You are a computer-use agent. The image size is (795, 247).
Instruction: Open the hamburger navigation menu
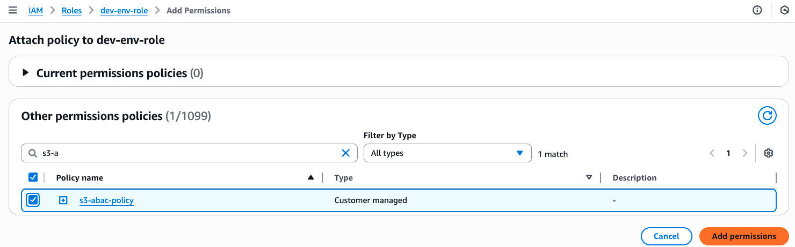(x=13, y=11)
